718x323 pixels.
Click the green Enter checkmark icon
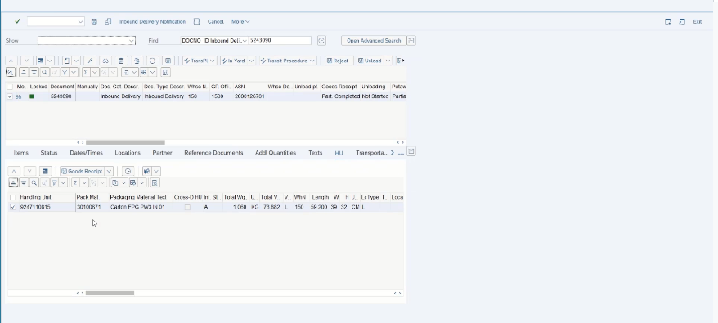click(17, 21)
